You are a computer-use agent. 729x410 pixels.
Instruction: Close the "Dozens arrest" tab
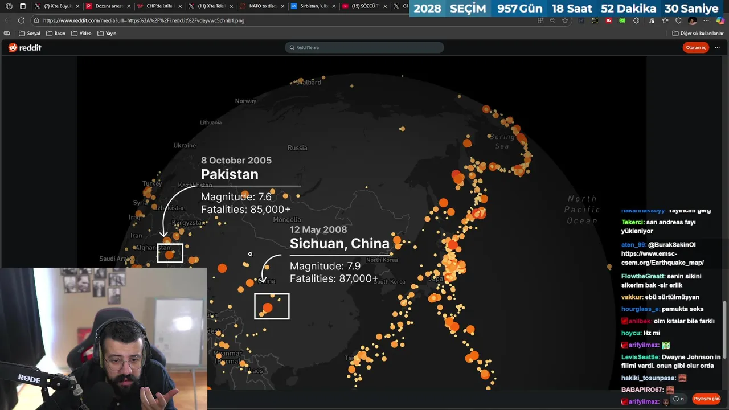tap(129, 6)
